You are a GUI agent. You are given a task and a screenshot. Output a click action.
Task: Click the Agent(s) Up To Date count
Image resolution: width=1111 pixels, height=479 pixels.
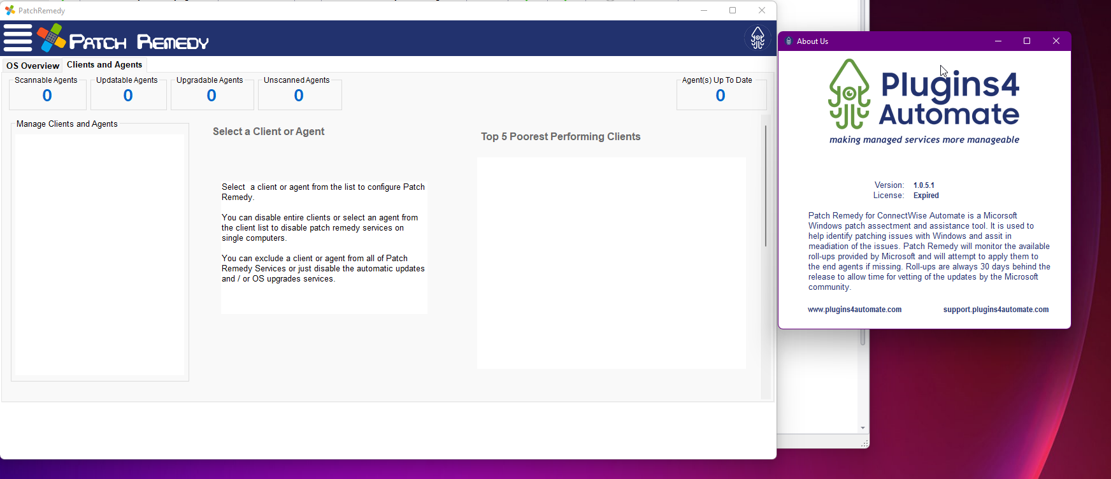coord(720,96)
